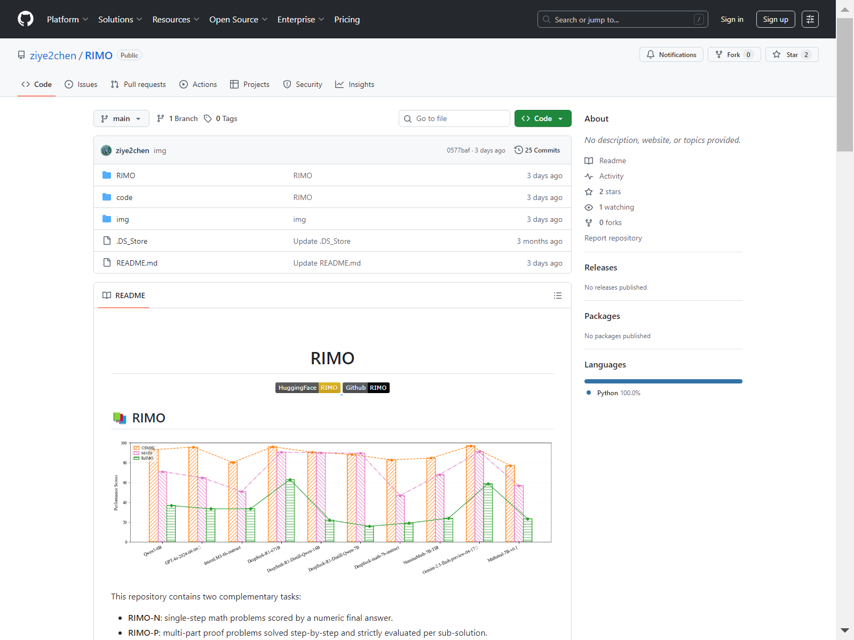The height and width of the screenshot is (640, 854).
Task: Click the GitHub logo icon
Action: [x=26, y=19]
